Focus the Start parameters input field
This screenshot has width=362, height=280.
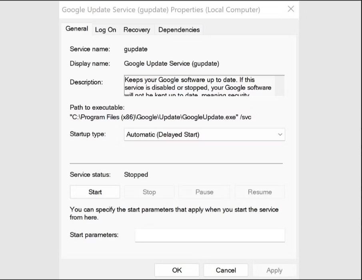pos(210,235)
